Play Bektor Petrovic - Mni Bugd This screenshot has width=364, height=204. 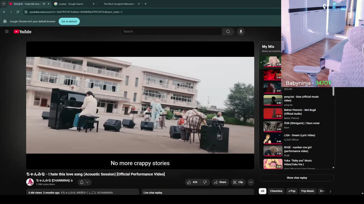click(x=300, y=112)
